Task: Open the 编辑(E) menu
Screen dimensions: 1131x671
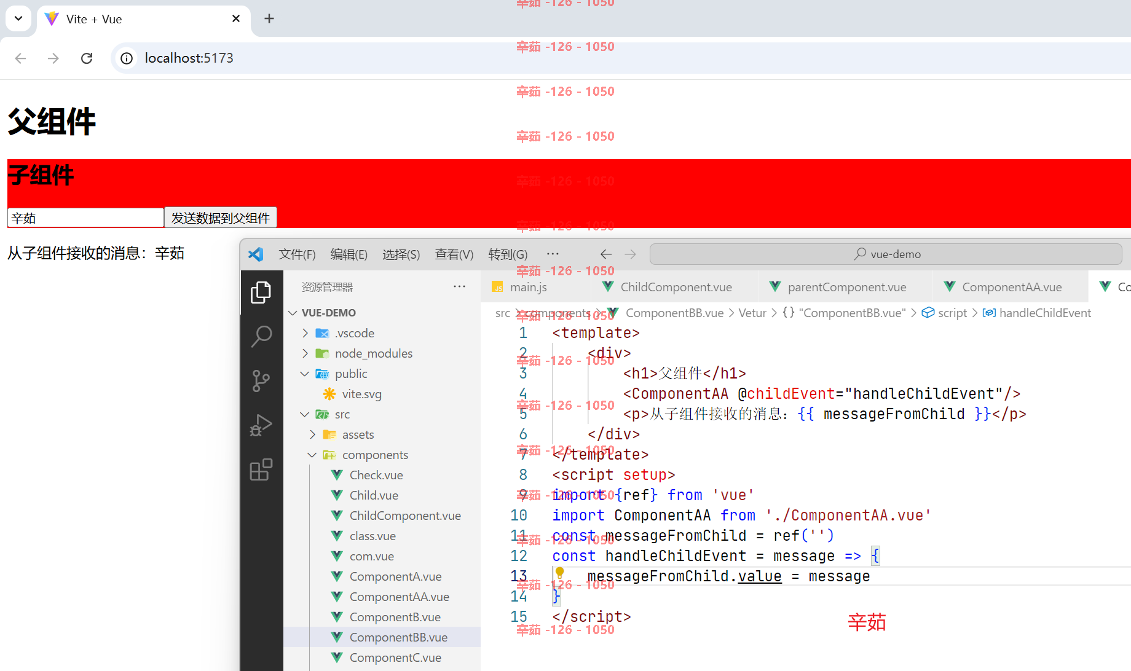Action: [x=349, y=254]
